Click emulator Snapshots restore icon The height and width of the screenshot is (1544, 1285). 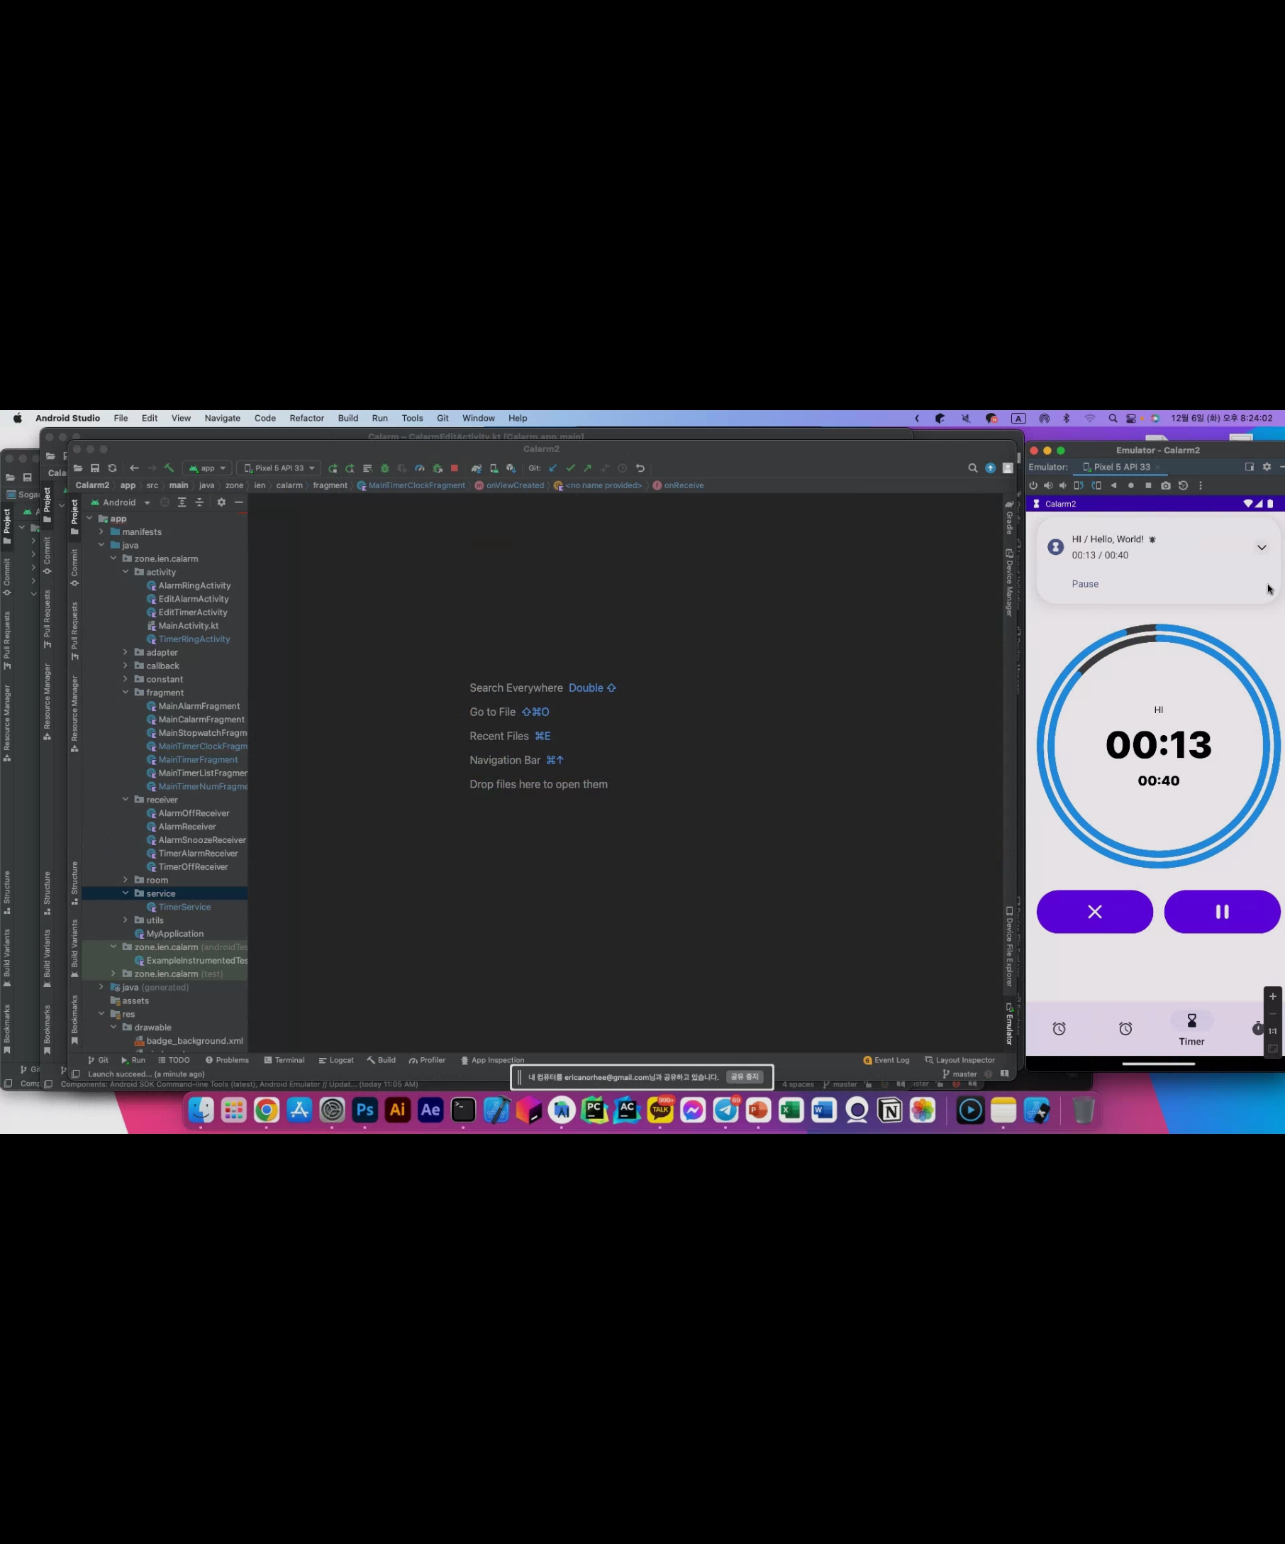1183,485
